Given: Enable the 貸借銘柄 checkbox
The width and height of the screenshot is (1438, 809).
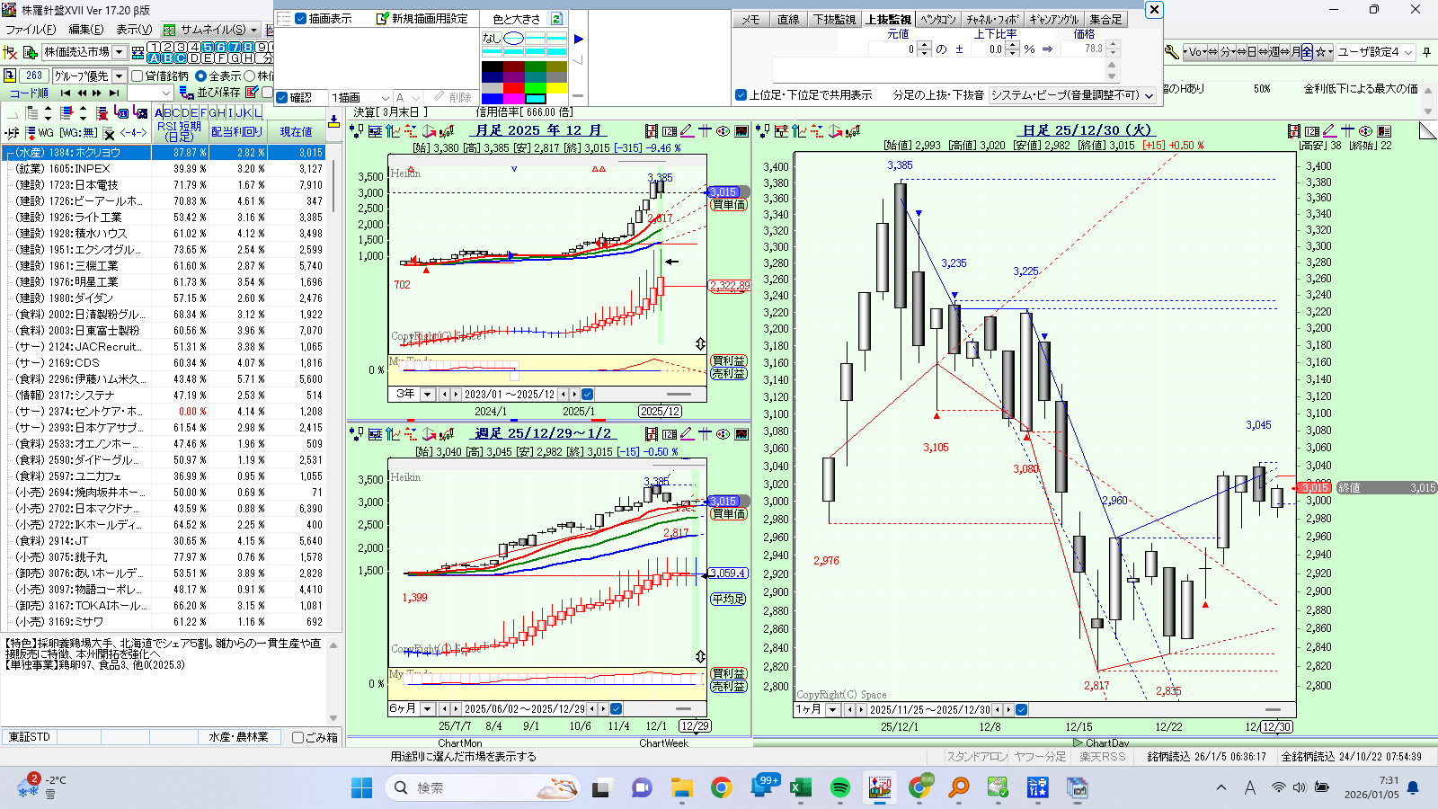Looking at the screenshot, I should [x=138, y=76].
